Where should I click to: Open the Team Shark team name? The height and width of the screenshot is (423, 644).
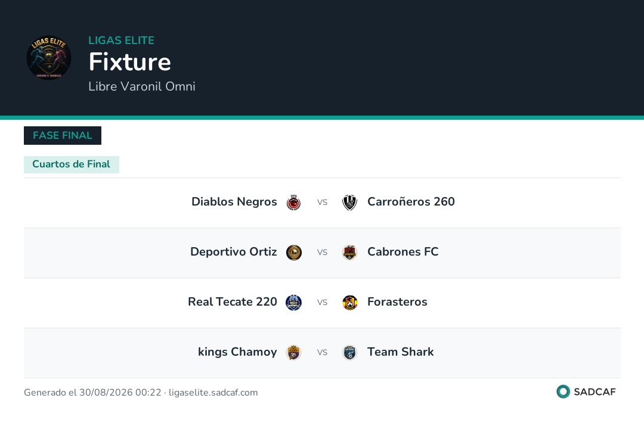click(401, 352)
